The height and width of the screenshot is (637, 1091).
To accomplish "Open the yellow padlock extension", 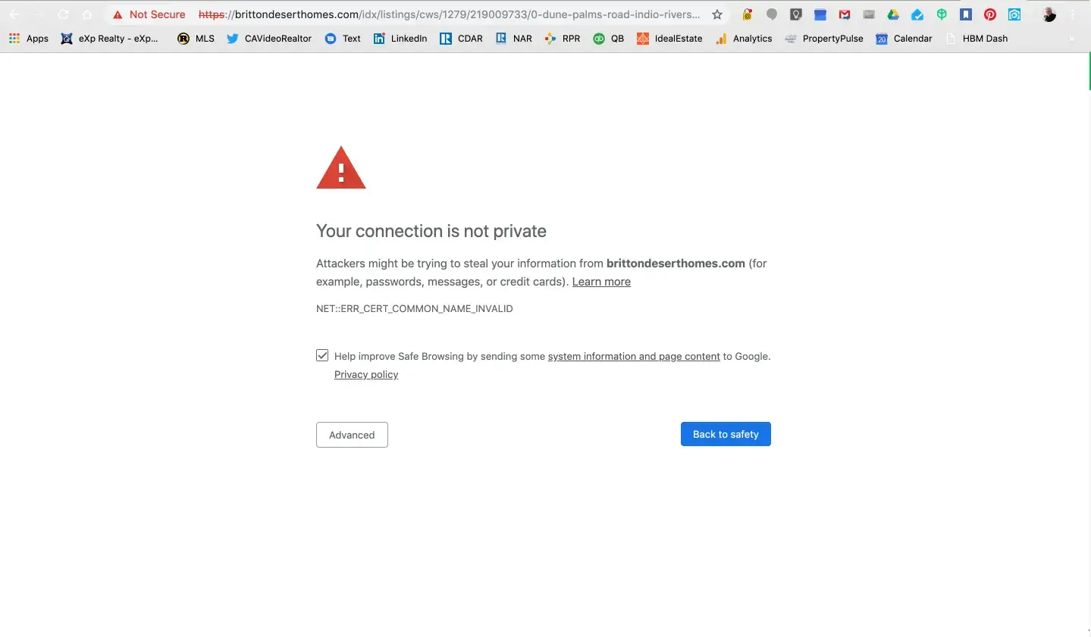I will point(748,14).
